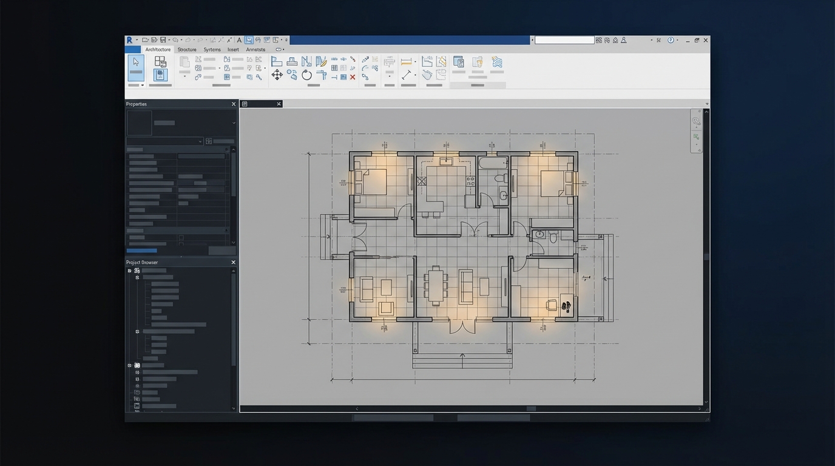835x466 pixels.
Task: Expand the ribbon display chevron right of Annotate
Action: (x=279, y=49)
